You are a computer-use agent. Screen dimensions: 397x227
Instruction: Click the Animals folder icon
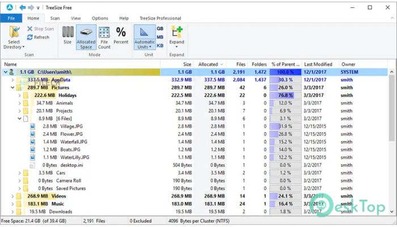pos(26,103)
